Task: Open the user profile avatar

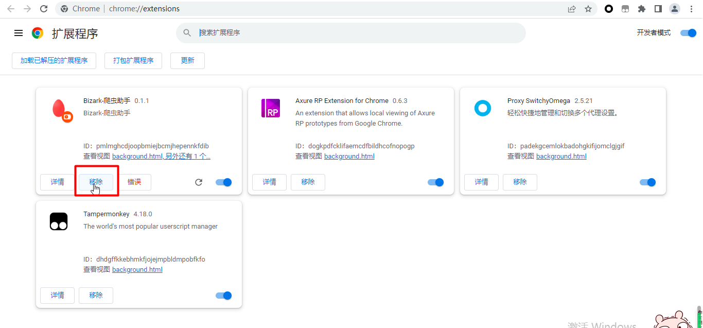Action: pyautogui.click(x=675, y=9)
